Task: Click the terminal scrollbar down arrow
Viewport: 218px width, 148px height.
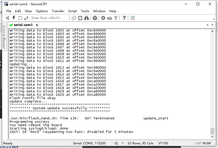Action: point(212,136)
